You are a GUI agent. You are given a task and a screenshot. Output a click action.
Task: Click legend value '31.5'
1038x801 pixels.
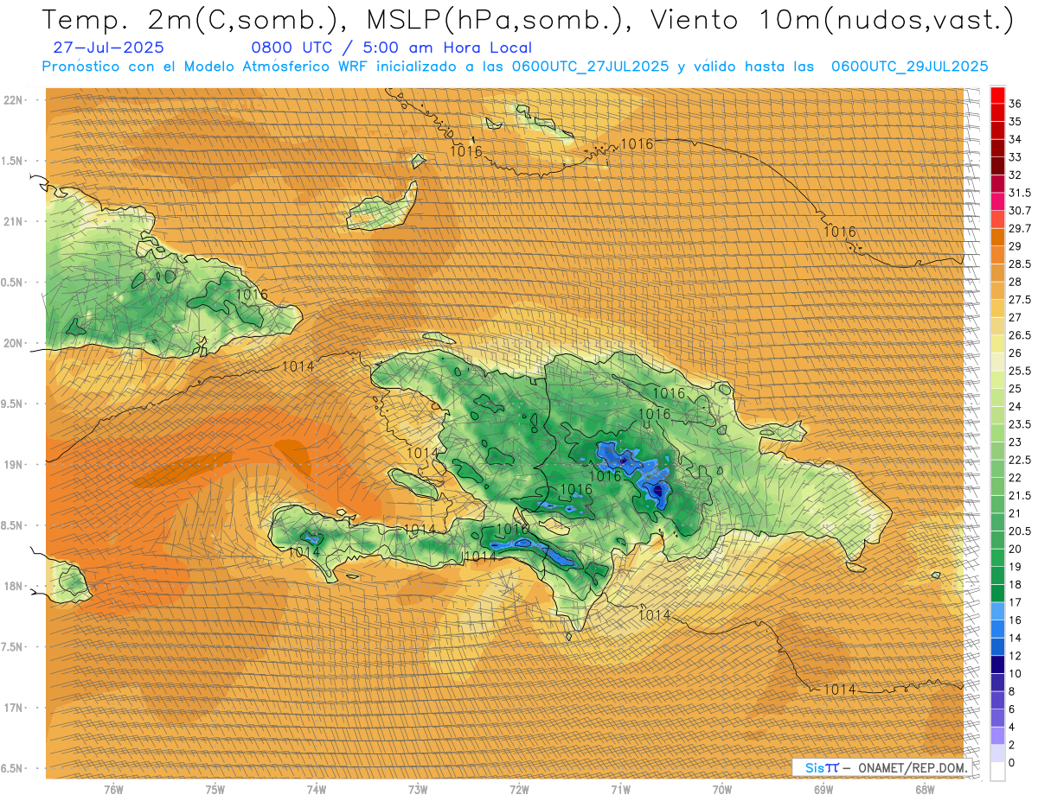pos(1020,193)
